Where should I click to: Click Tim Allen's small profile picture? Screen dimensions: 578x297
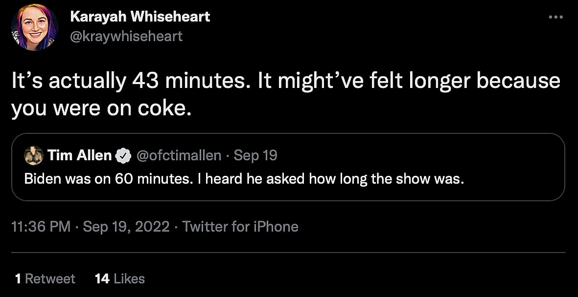(34, 155)
